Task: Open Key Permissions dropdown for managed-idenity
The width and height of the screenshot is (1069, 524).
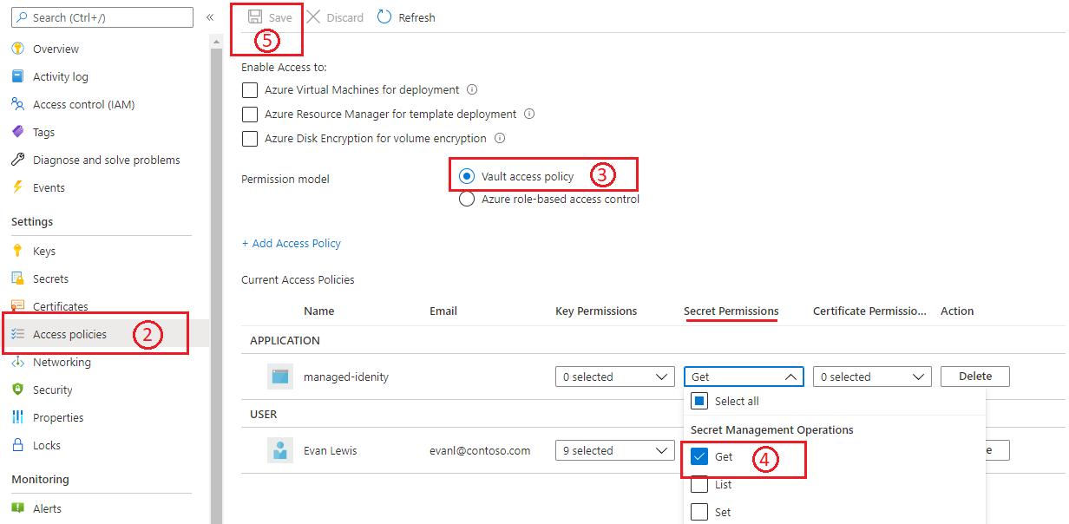Action: coord(614,377)
